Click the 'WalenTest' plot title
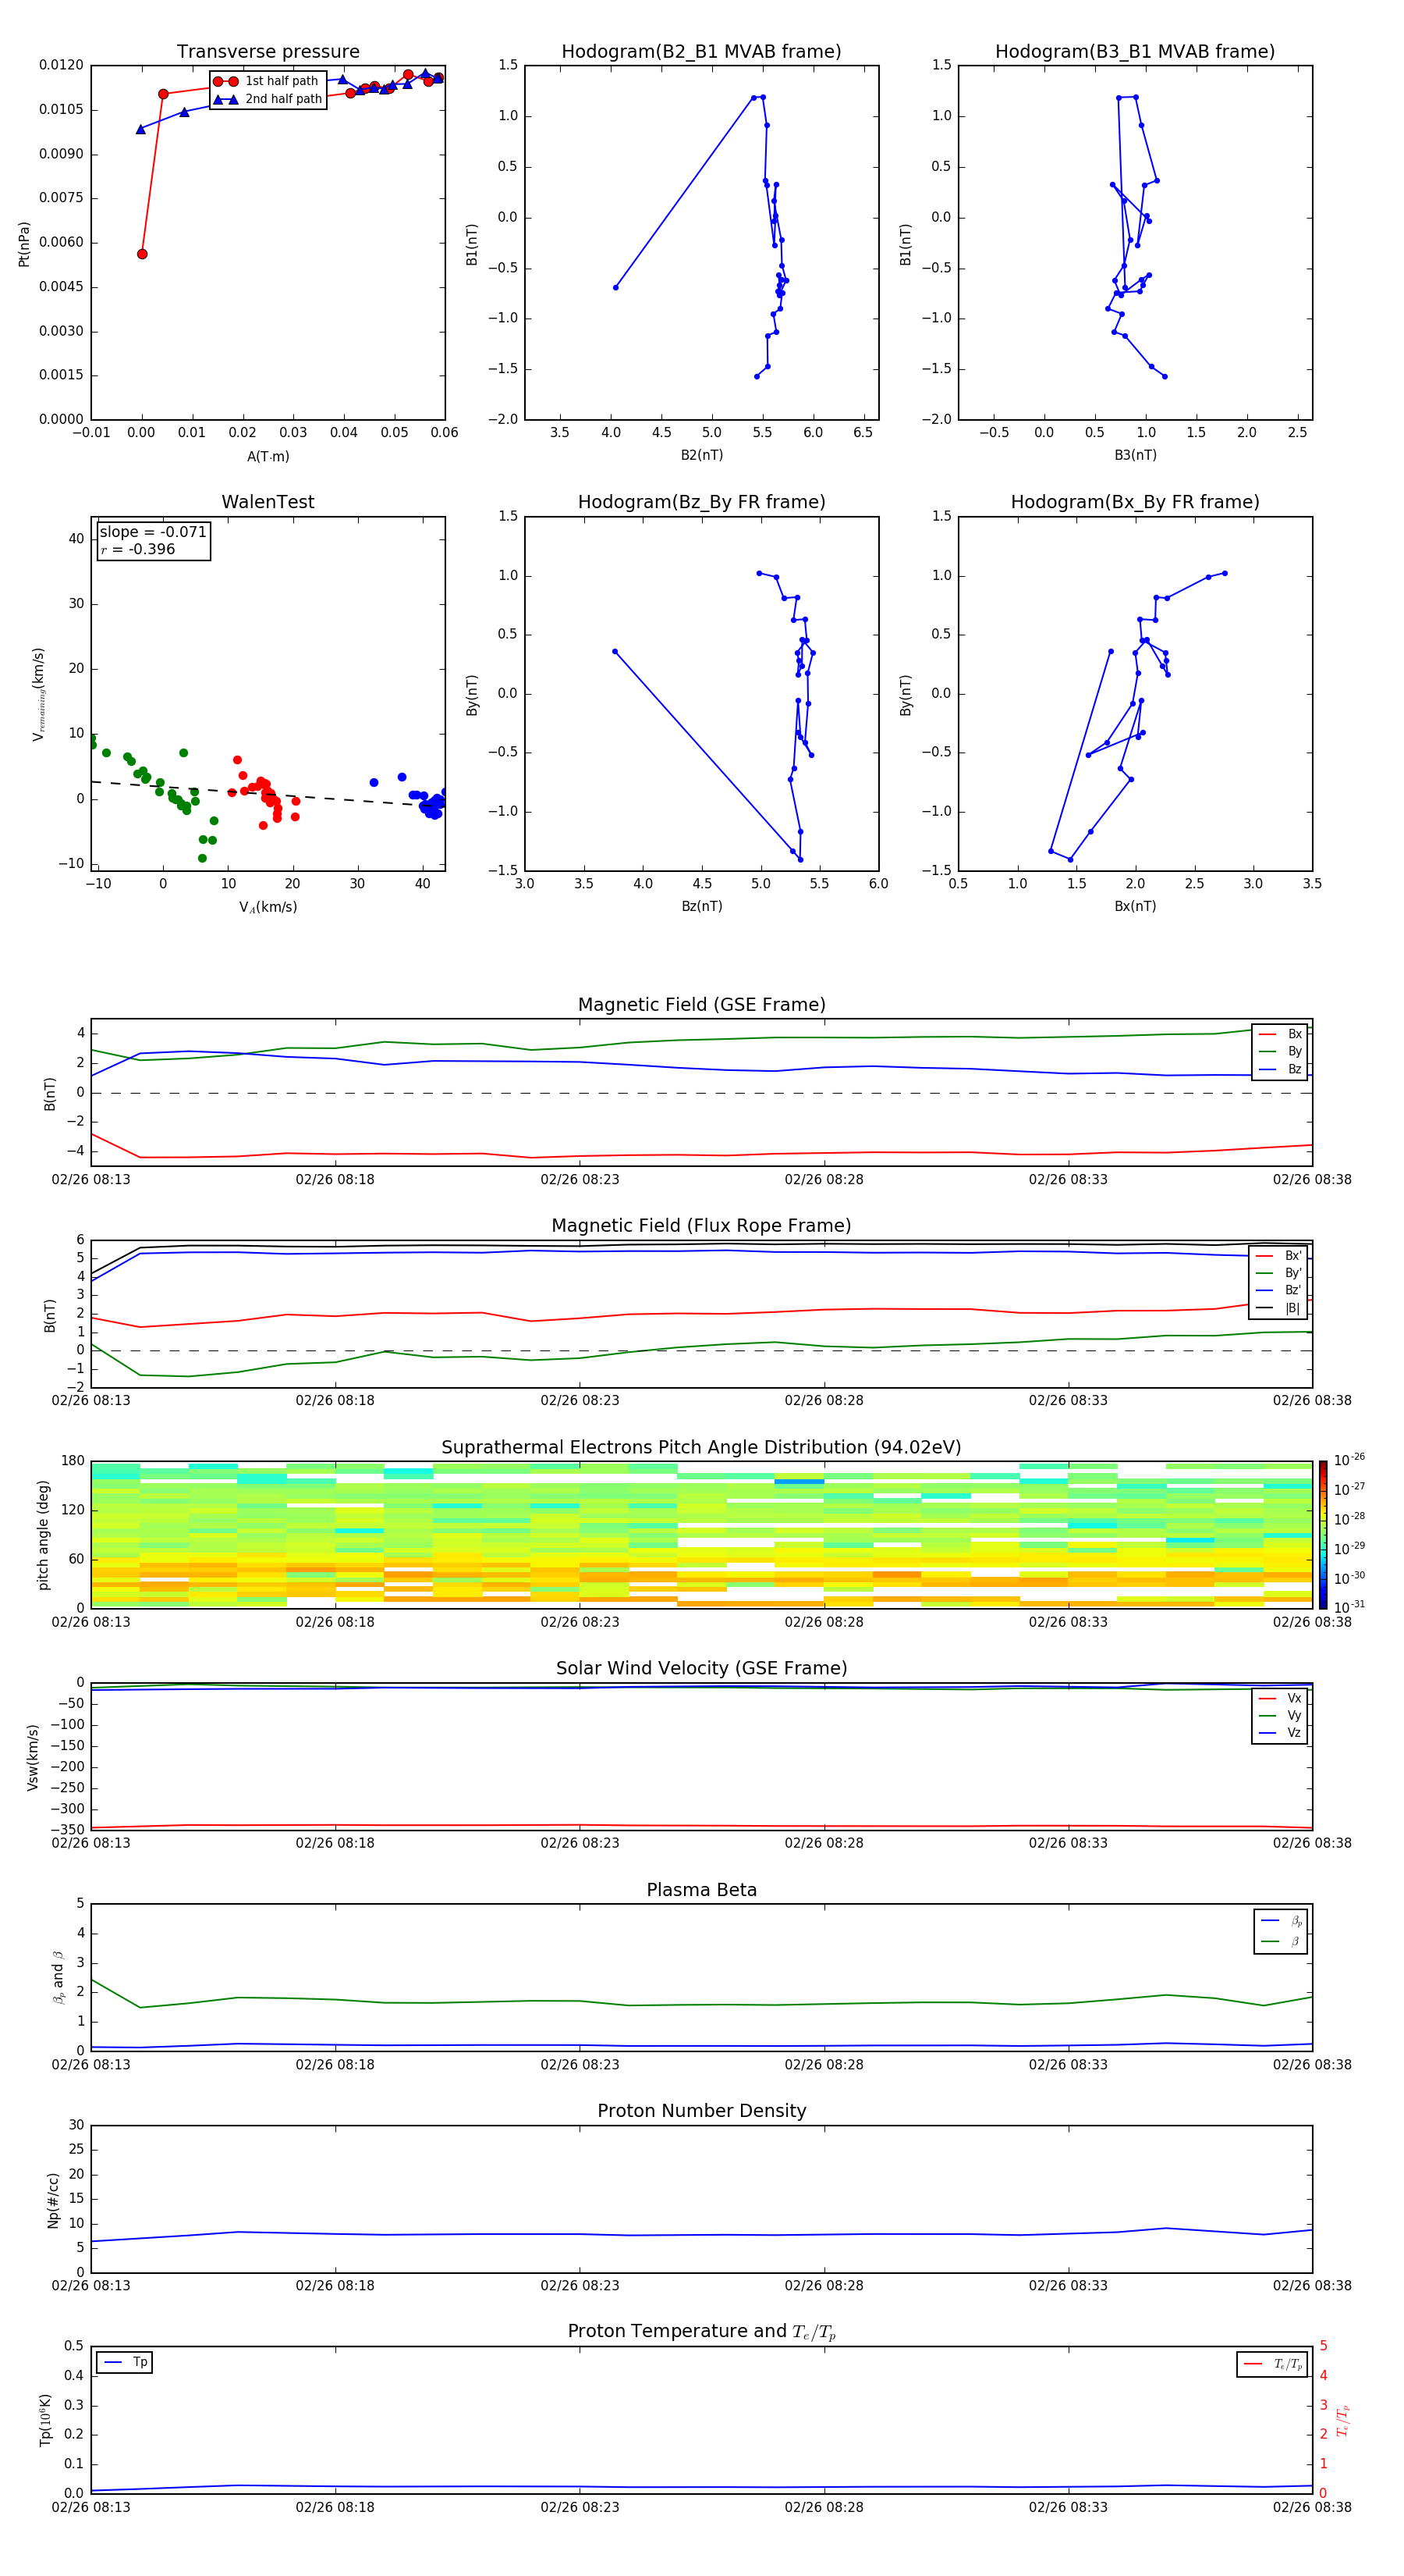This screenshot has height=2576, width=1404. (x=268, y=502)
